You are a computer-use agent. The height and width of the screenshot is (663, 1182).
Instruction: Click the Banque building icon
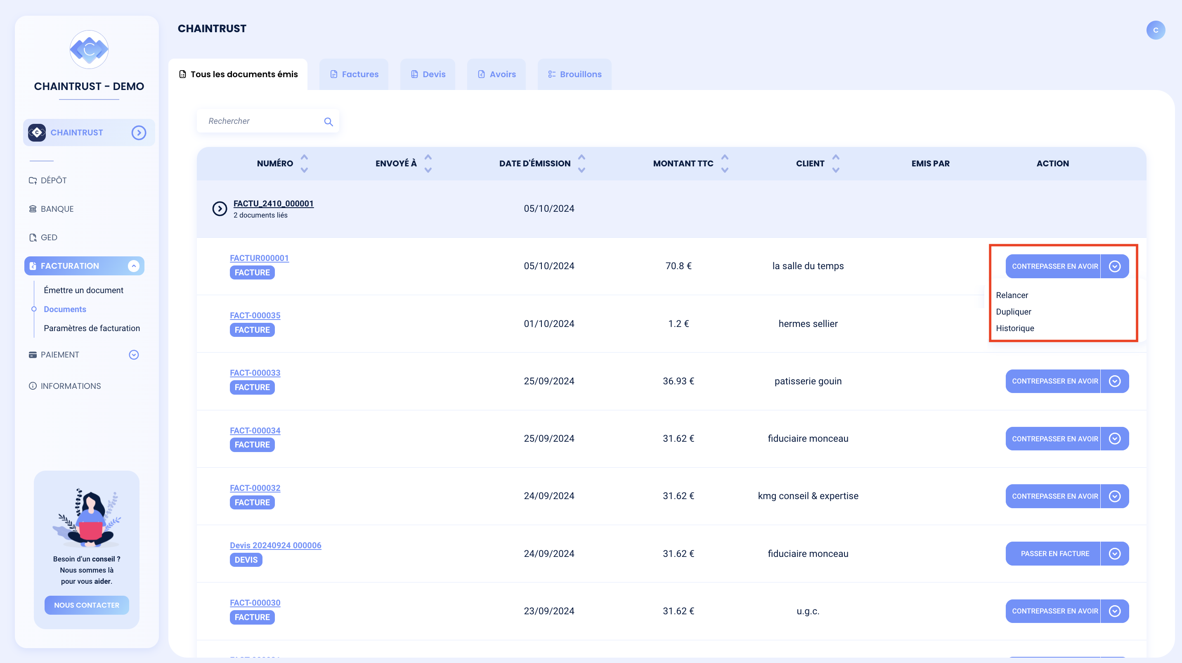click(33, 209)
